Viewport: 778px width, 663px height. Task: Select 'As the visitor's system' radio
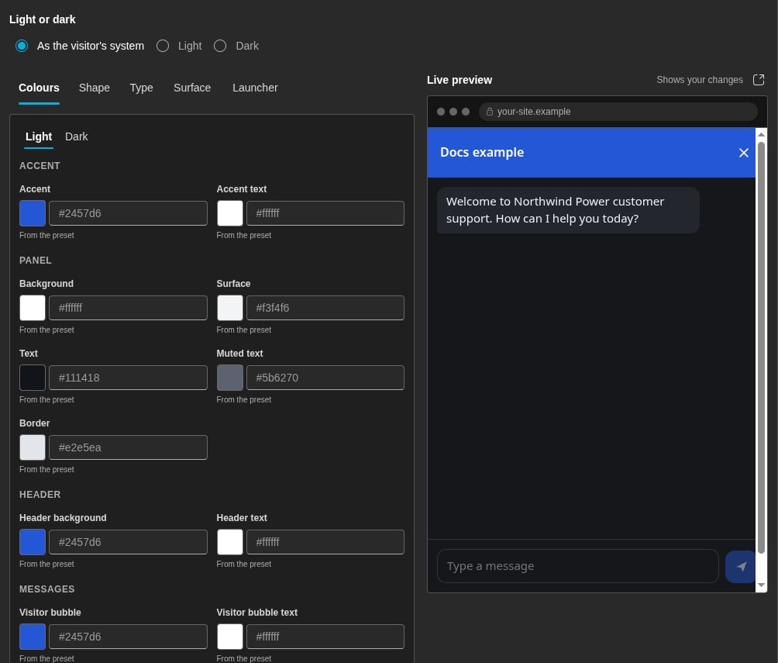pyautogui.click(x=22, y=46)
